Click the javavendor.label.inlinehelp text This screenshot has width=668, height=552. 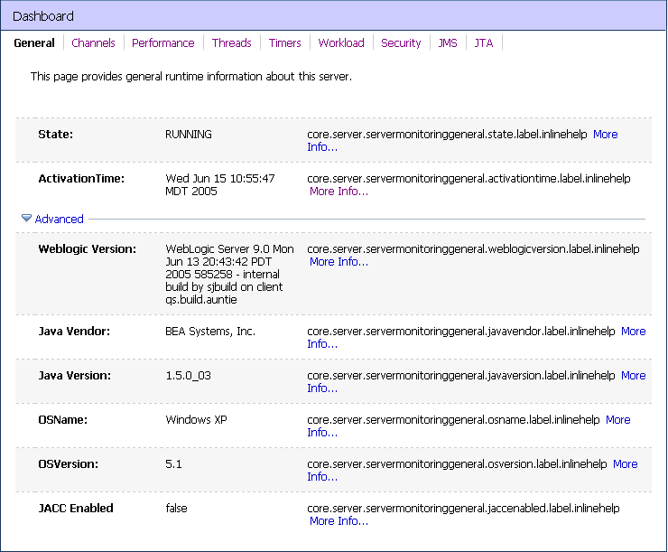[x=461, y=332]
